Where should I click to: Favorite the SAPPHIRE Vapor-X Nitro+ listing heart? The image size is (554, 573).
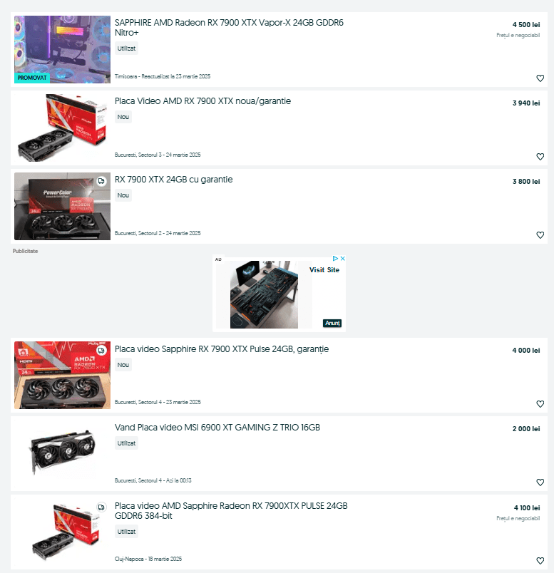(540, 78)
